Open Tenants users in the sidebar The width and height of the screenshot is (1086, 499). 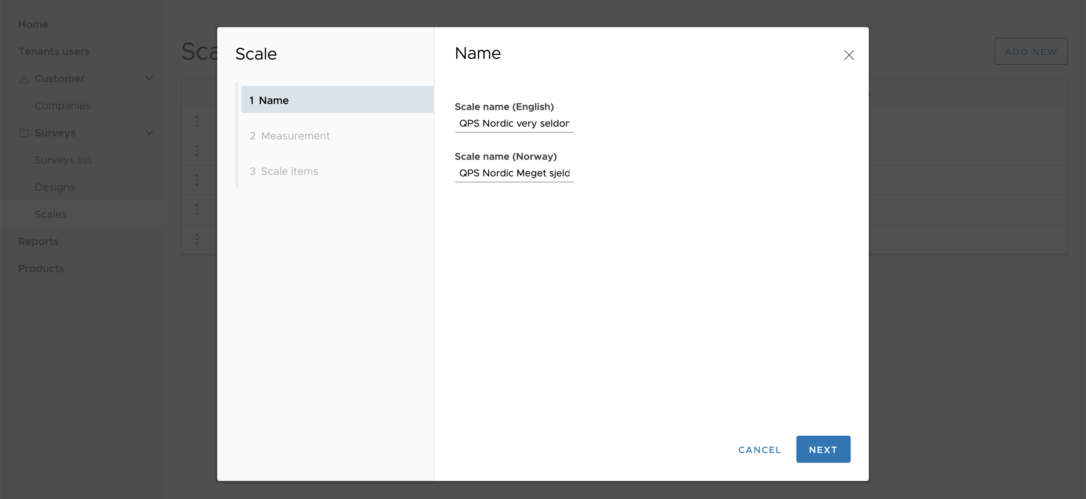[54, 51]
